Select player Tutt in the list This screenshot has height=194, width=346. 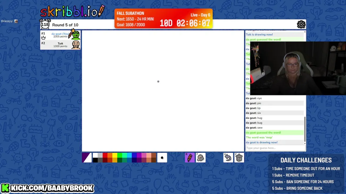(60, 45)
